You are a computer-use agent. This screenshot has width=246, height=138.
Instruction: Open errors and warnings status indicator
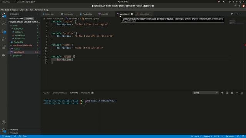23,136
